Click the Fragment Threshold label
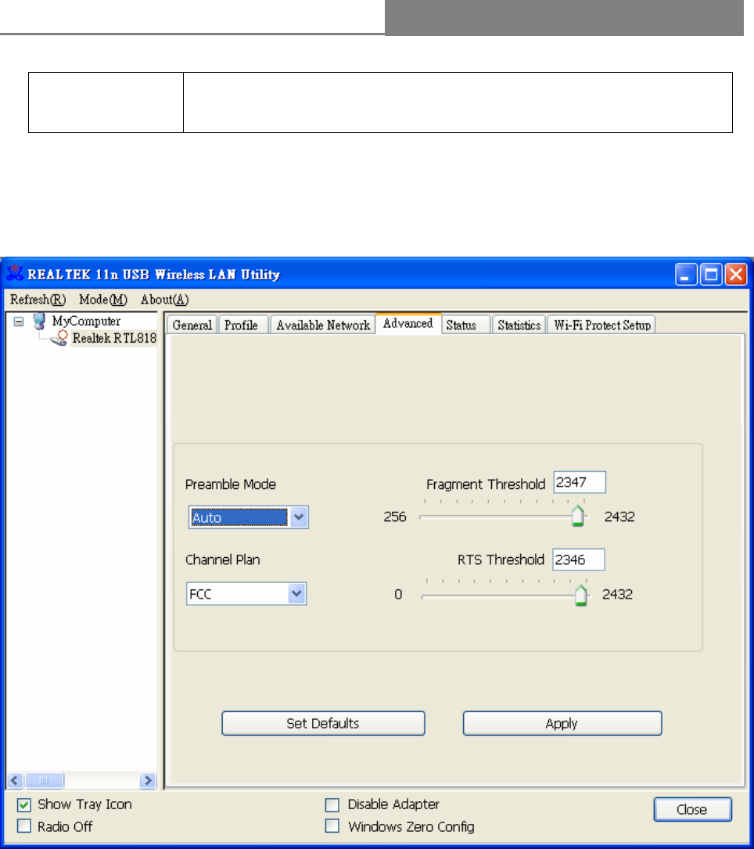This screenshot has width=754, height=849. [x=486, y=484]
